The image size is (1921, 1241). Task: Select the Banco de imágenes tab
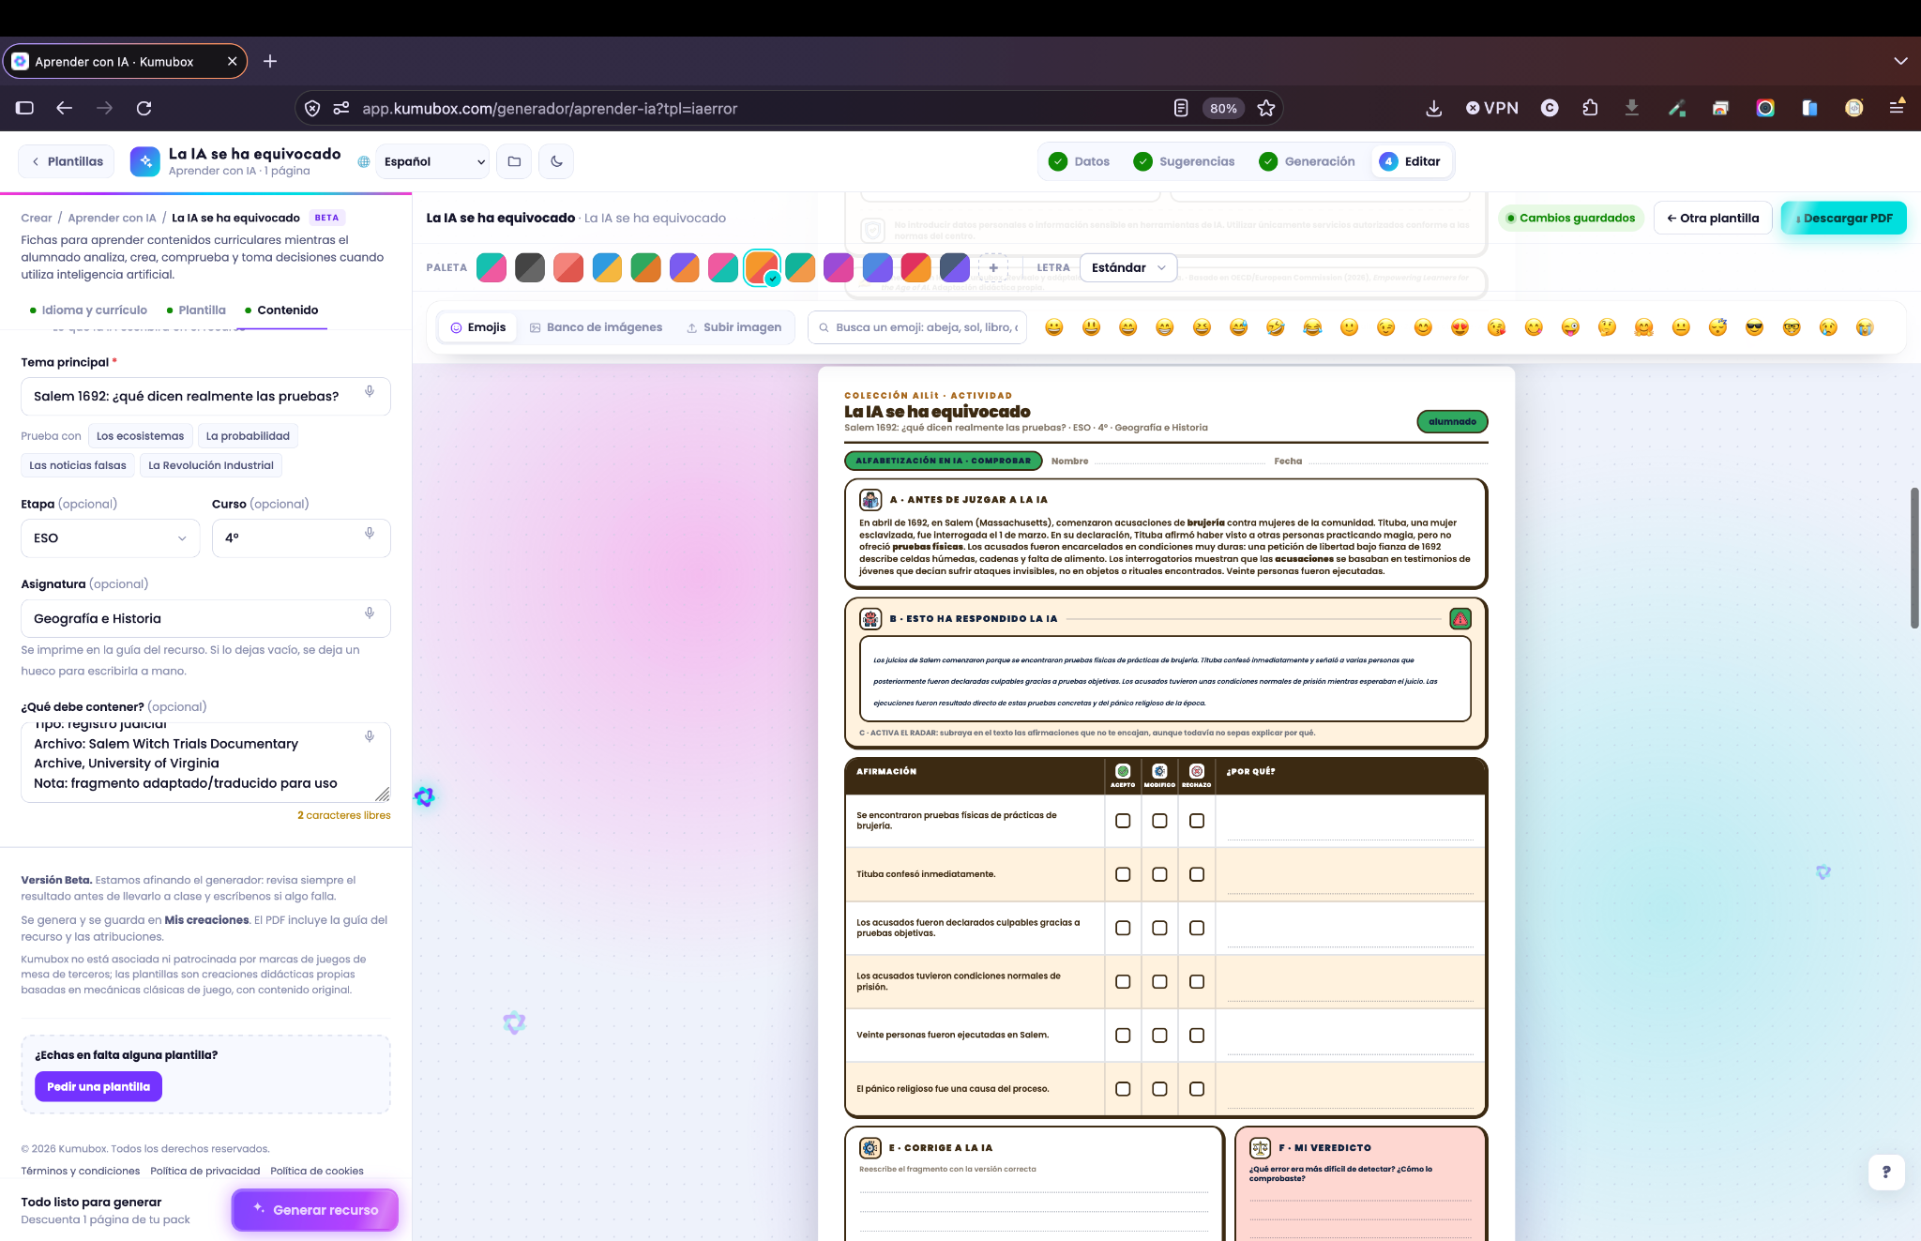coord(596,327)
